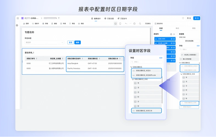Image resolution: width=216 pixels, height=137 pixels.
Task: Edit the 采购订单号 column item
Action: tap(172, 39)
